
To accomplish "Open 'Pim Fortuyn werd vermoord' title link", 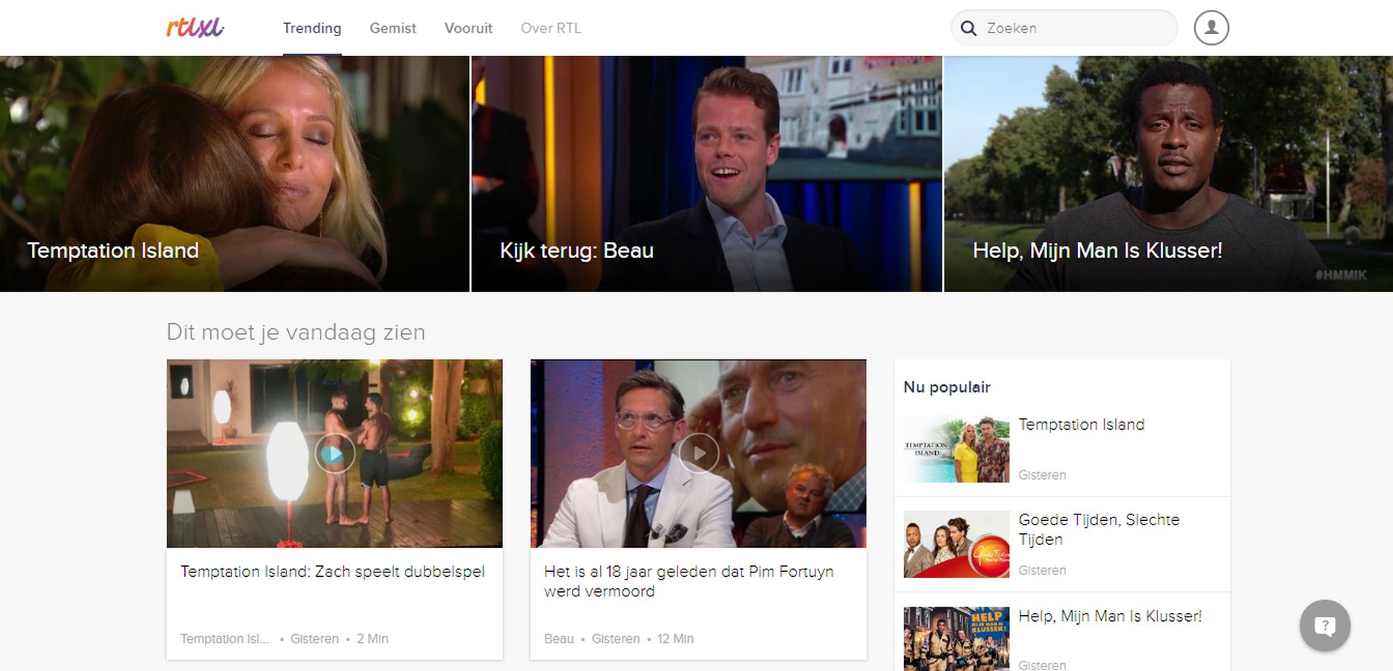I will pos(688,581).
